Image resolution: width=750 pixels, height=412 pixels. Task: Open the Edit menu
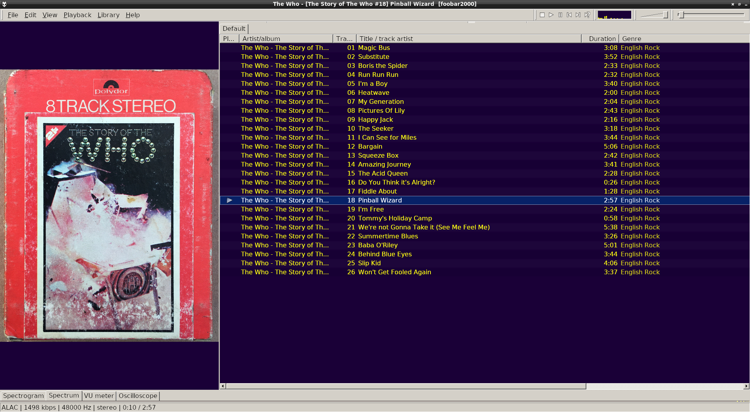pyautogui.click(x=30, y=15)
